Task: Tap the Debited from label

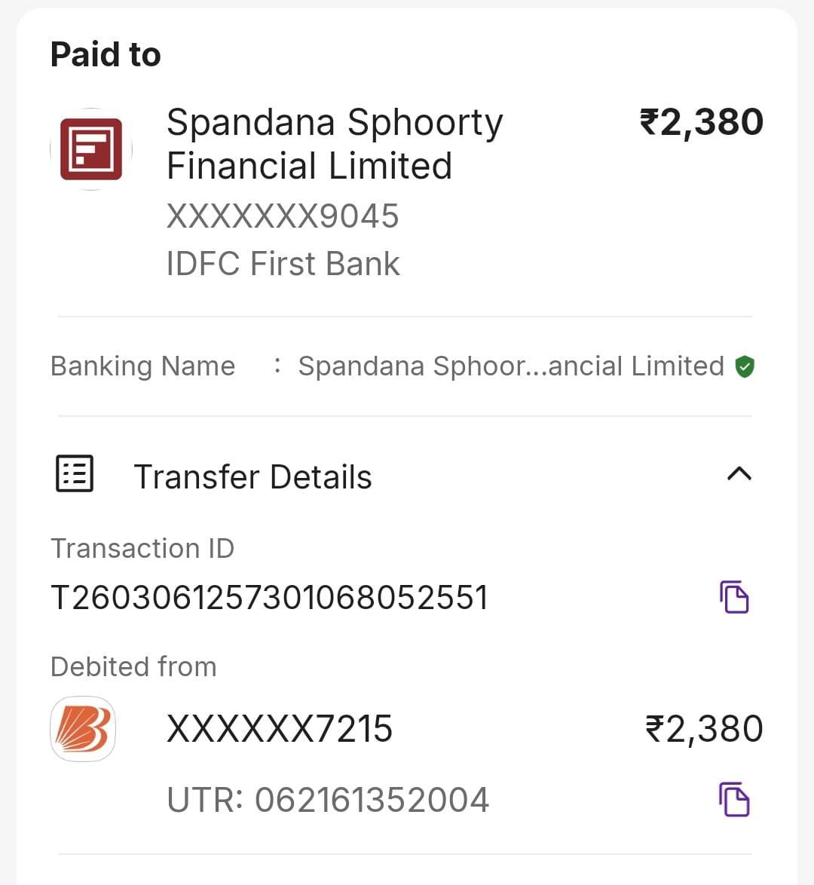Action: click(133, 666)
